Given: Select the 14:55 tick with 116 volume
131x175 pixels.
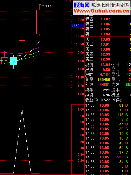Looking at the screenshot, I should pyautogui.click(x=108, y=115).
